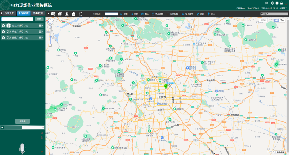This screenshot has height=155, width=289.
Task: Click the left panel 搜索 button
Action: coord(39,19)
